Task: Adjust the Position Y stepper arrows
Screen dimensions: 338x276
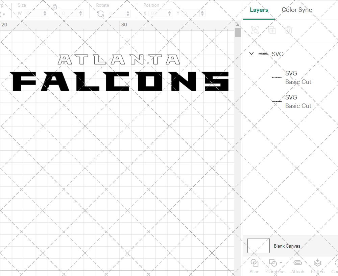Action: tap(202, 14)
